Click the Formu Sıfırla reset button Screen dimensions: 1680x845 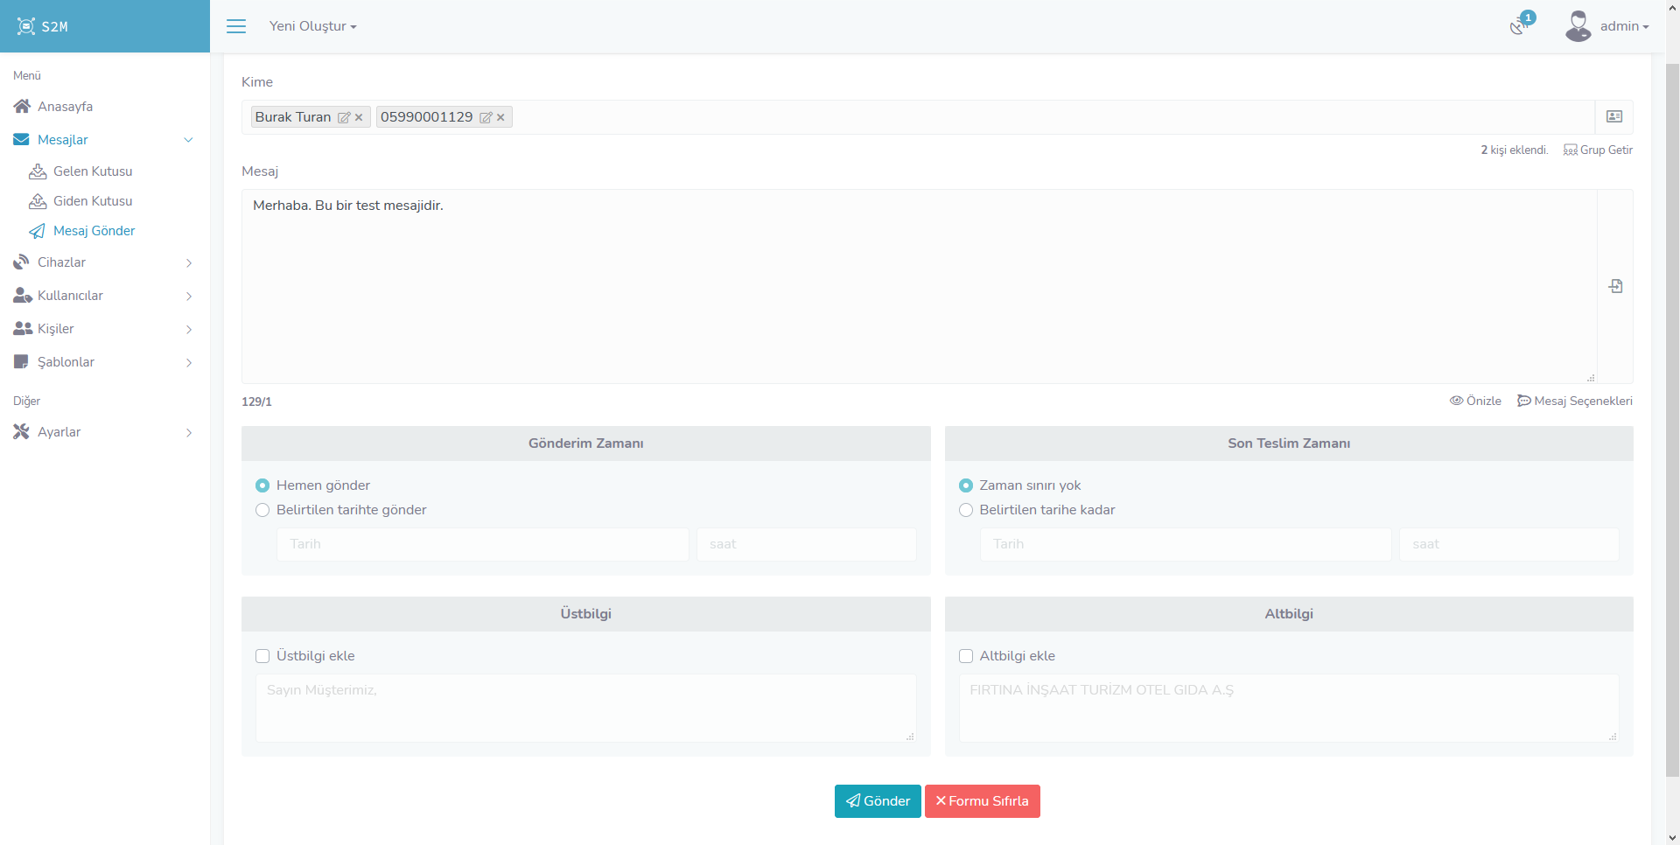[x=982, y=801]
